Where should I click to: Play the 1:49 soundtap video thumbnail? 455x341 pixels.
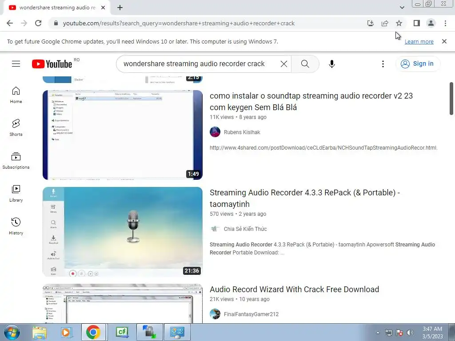(x=123, y=135)
